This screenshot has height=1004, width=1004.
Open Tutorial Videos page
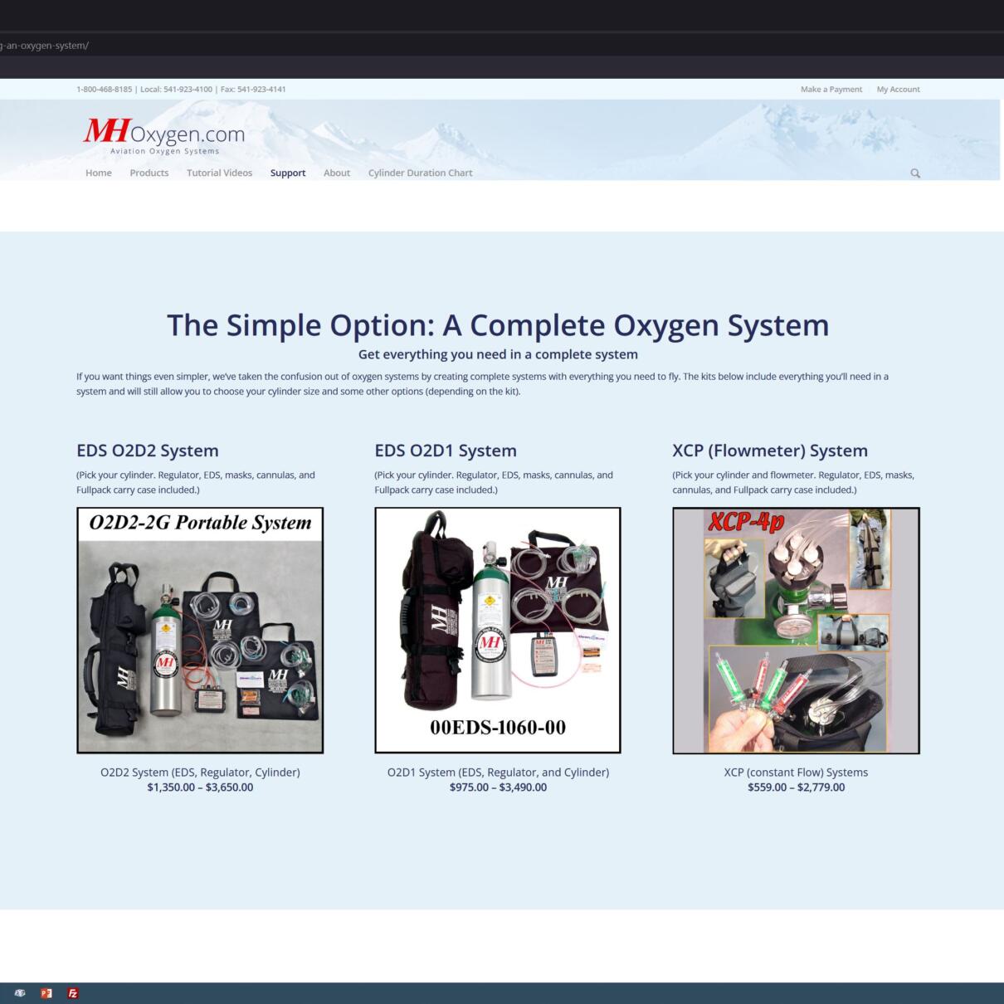click(219, 173)
